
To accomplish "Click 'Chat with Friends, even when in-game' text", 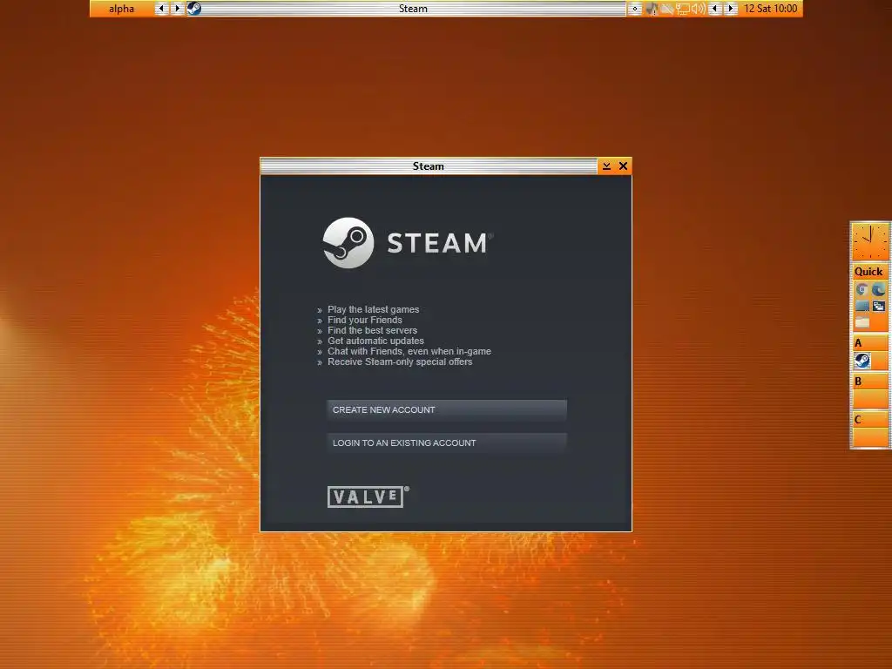I will [409, 352].
